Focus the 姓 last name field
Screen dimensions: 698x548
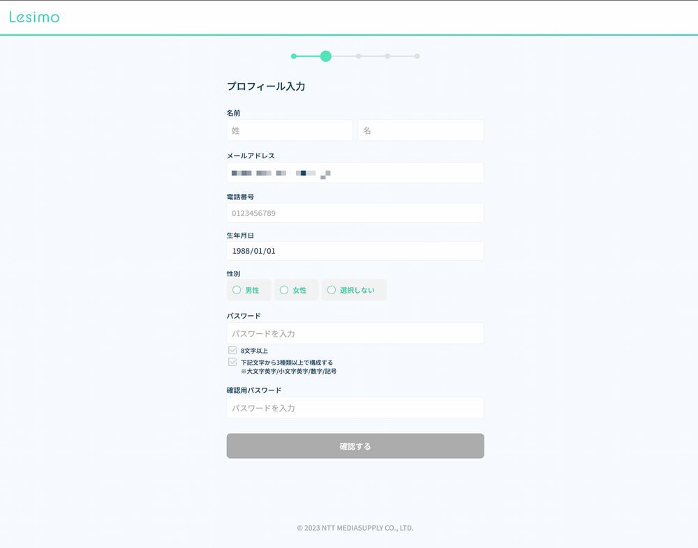[290, 130]
